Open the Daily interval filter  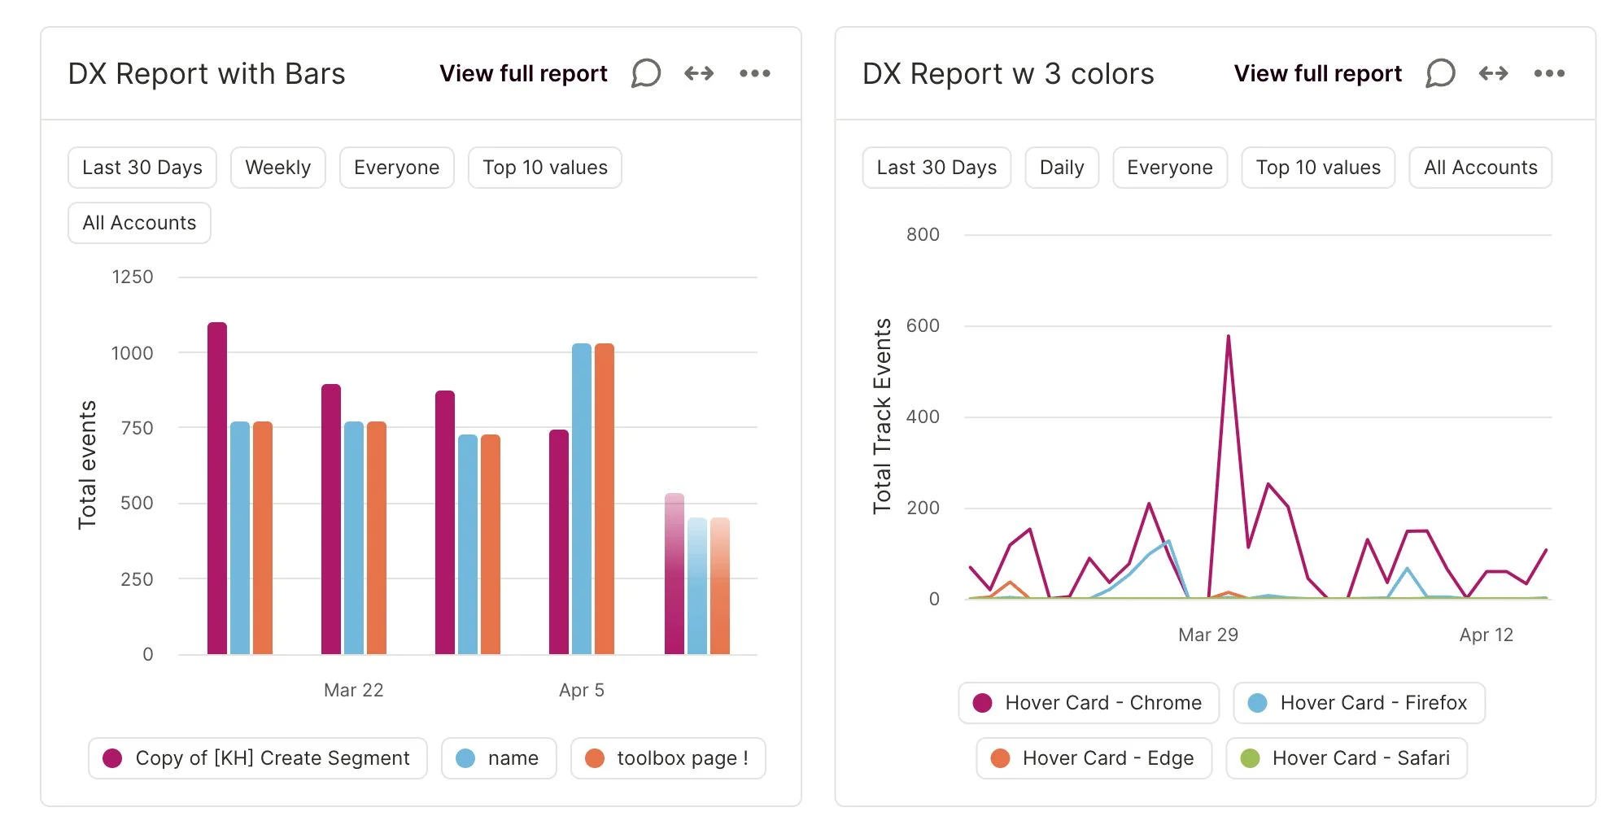point(1062,168)
